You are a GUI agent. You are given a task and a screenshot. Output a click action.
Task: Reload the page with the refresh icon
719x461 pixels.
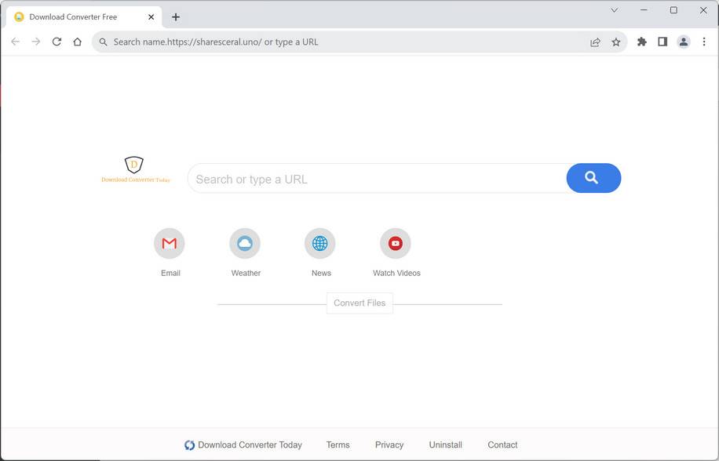(x=56, y=42)
